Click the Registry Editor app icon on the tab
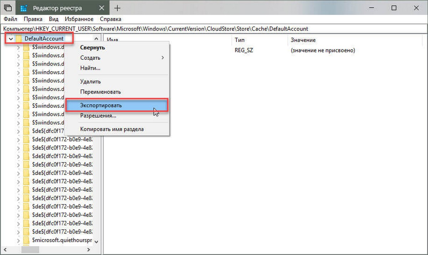The image size is (428, 255). (x=24, y=8)
